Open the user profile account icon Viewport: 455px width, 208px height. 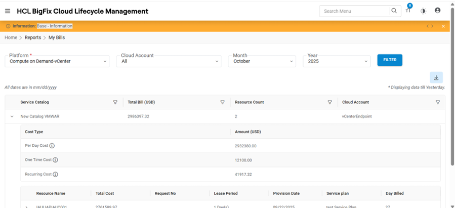coord(438,11)
